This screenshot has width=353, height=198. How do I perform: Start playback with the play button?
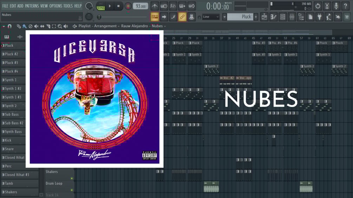point(110,6)
